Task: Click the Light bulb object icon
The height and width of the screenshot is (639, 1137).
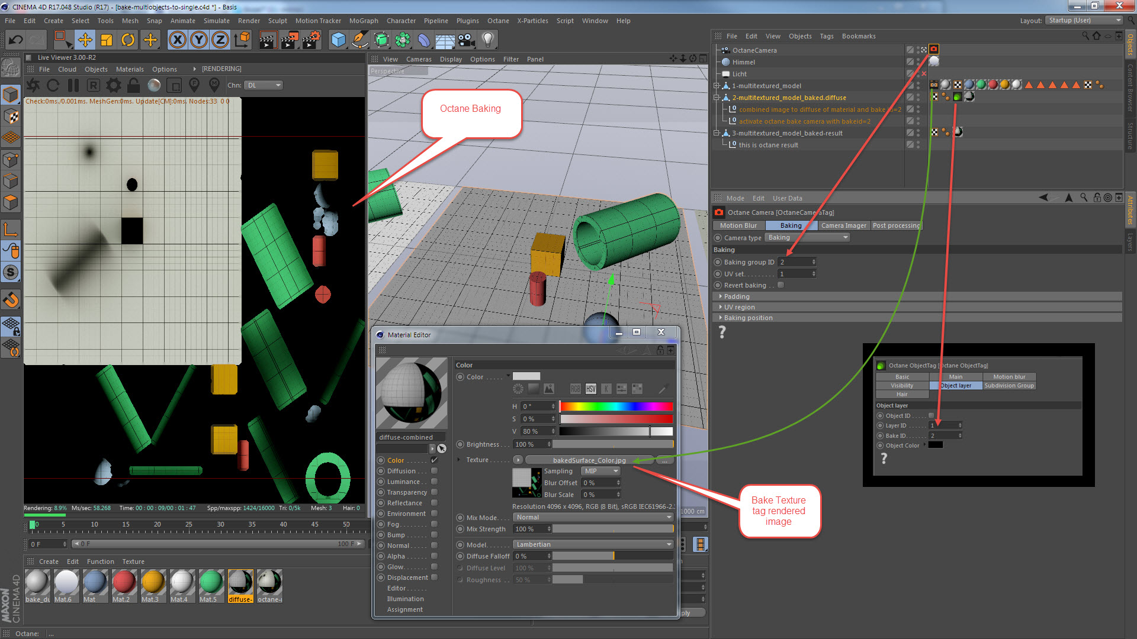Action: [488, 40]
